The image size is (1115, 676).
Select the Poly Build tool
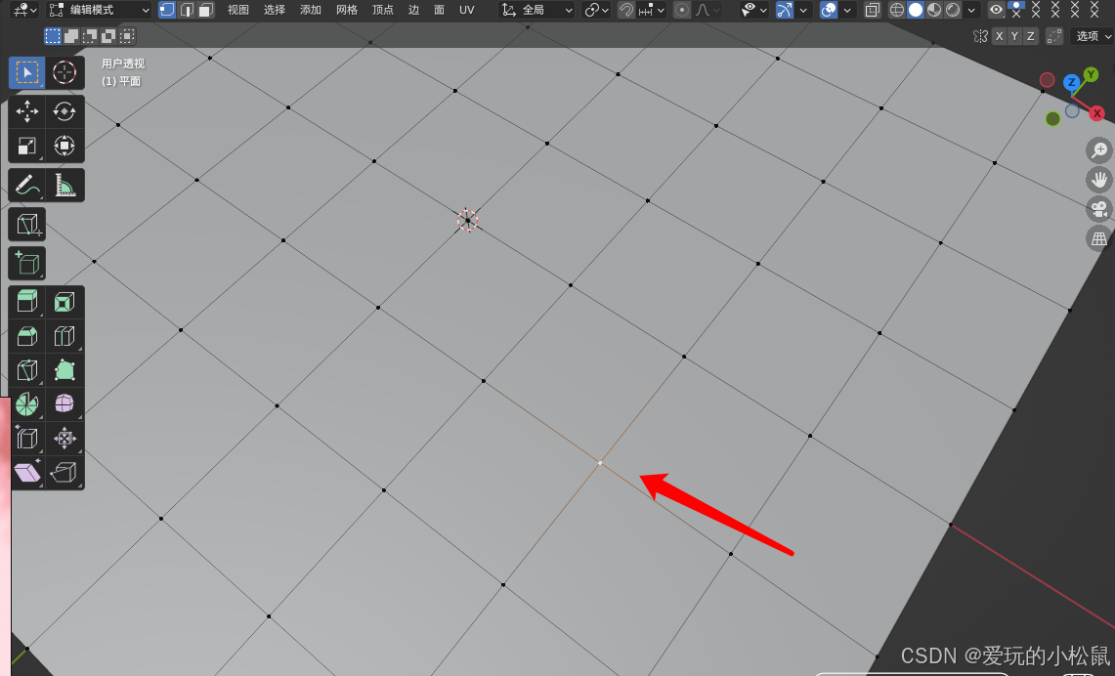64,369
